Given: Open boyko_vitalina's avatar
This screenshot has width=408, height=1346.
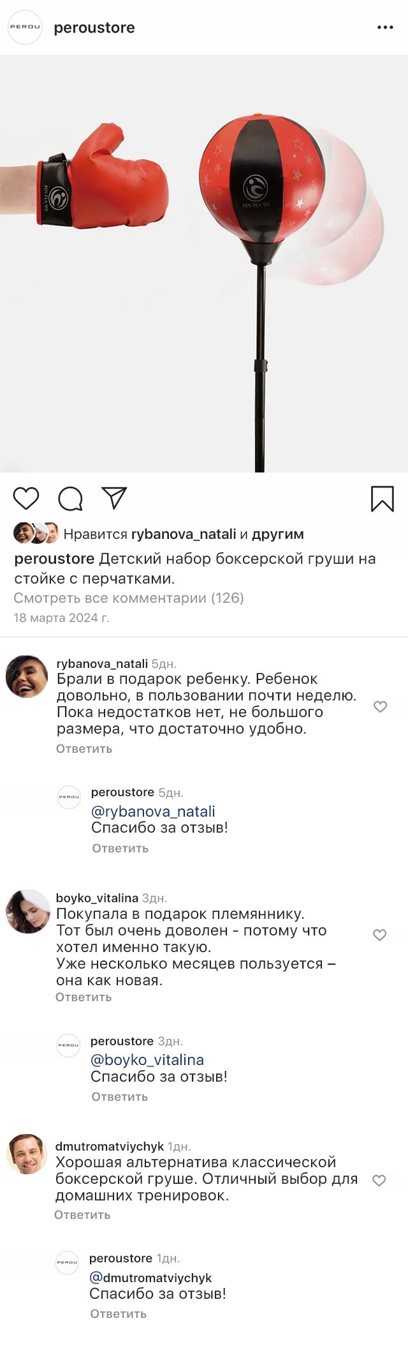Looking at the screenshot, I should pos(27,911).
